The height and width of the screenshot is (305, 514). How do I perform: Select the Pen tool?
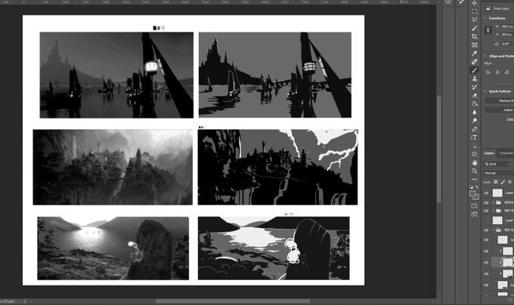pos(475,129)
